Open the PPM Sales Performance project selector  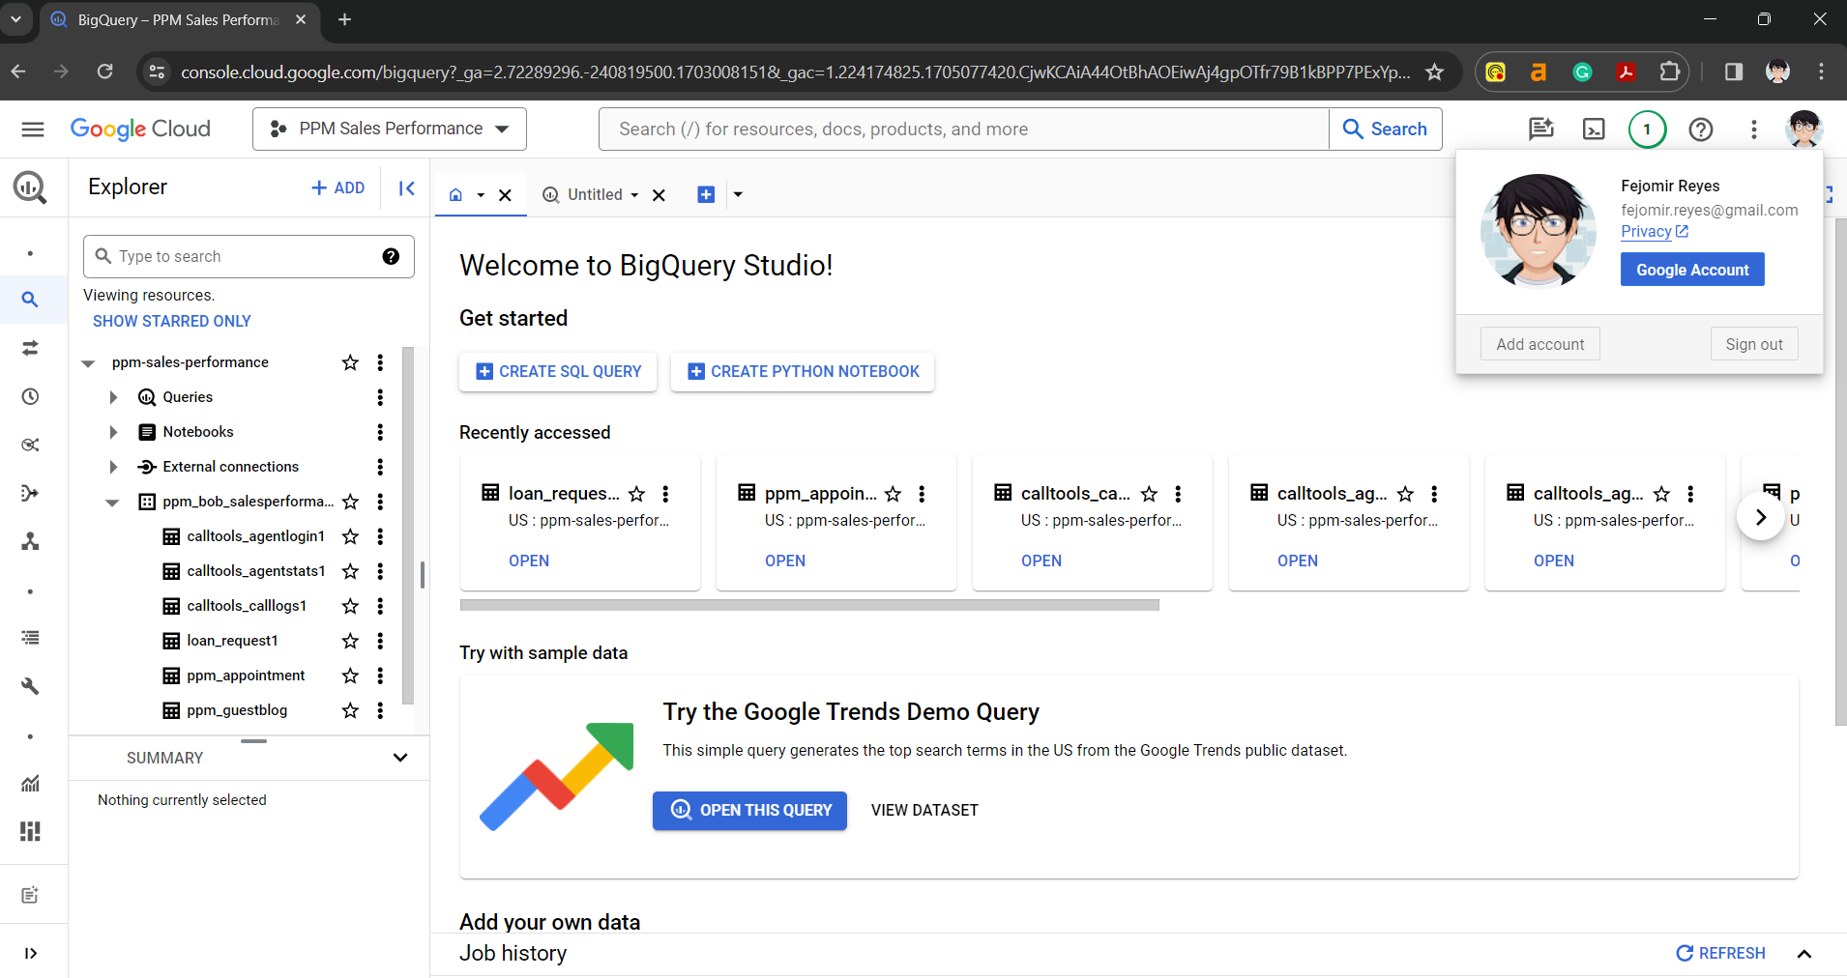tap(390, 129)
